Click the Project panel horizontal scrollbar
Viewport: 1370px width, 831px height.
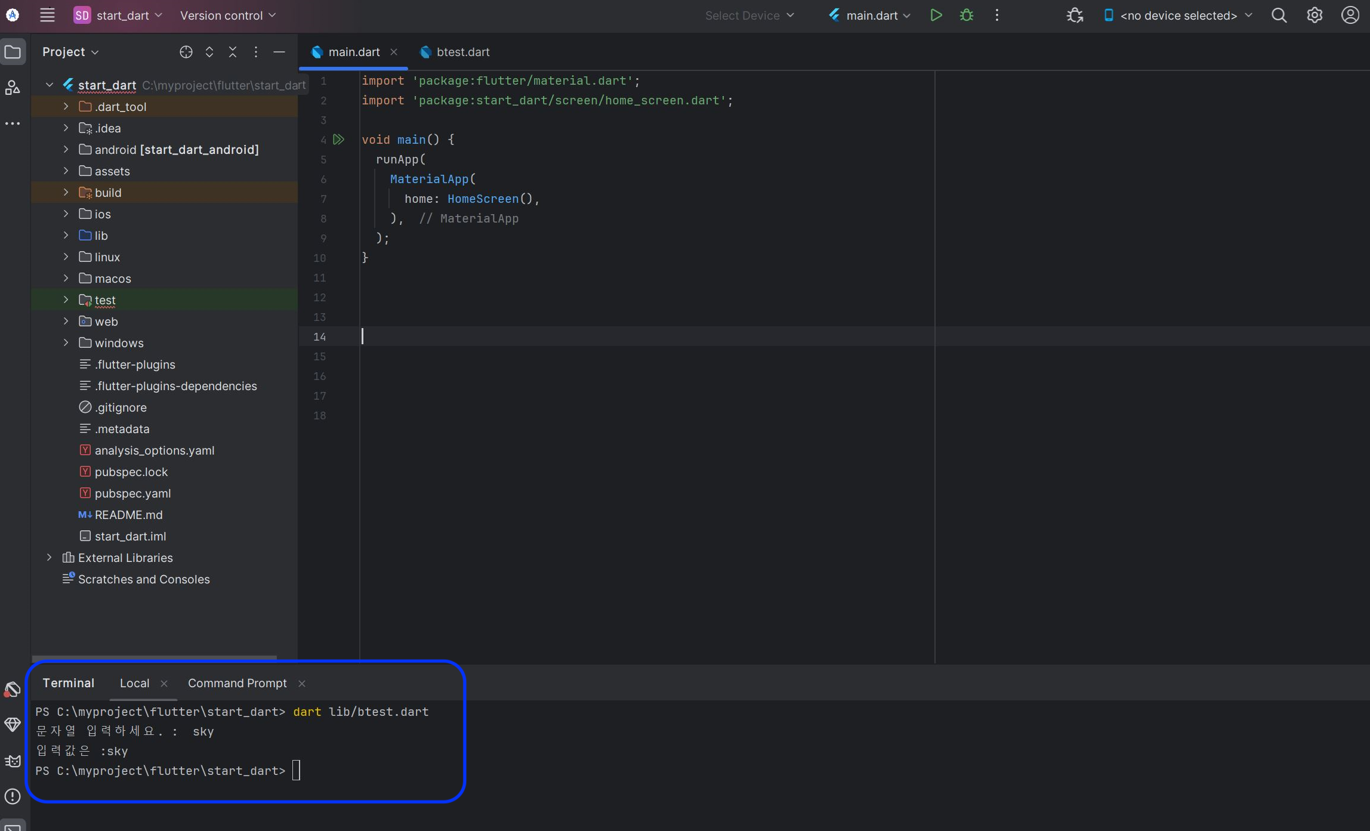click(154, 658)
